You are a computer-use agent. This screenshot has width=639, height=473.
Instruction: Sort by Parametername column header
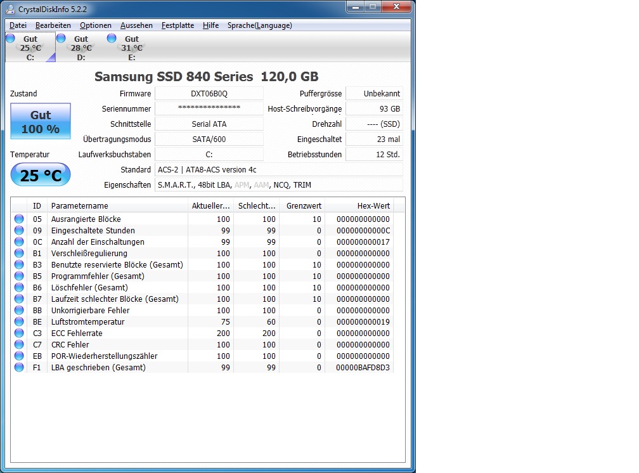click(117, 206)
